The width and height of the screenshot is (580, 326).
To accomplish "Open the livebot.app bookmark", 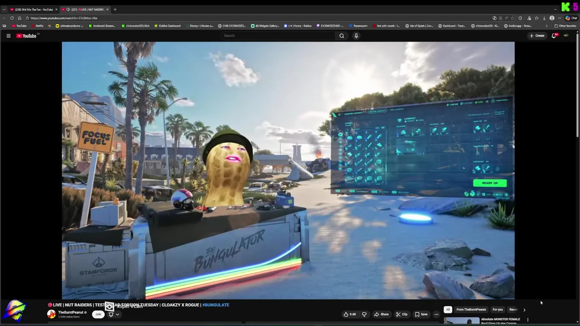I will click(517, 26).
